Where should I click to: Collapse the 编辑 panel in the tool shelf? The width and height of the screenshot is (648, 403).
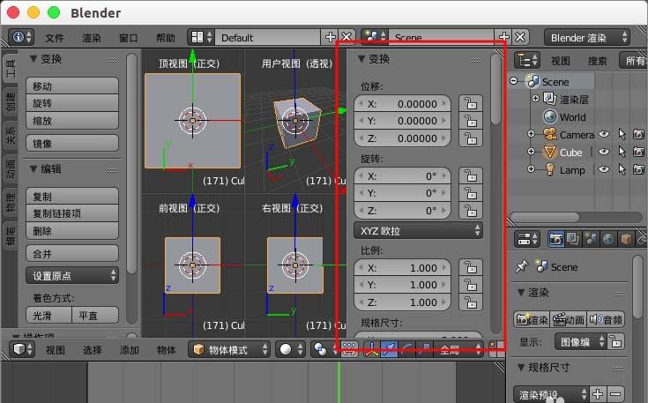click(x=34, y=168)
